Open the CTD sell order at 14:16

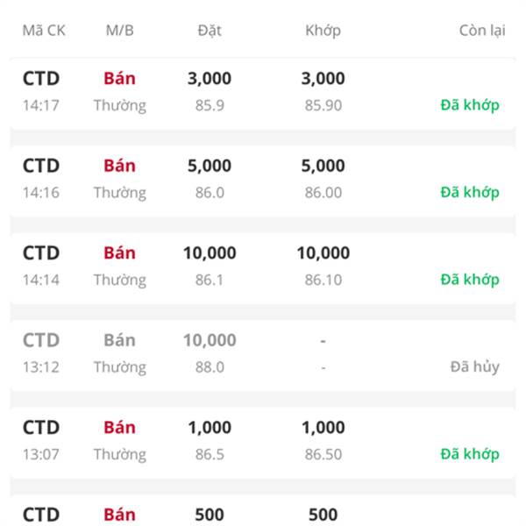(263, 180)
